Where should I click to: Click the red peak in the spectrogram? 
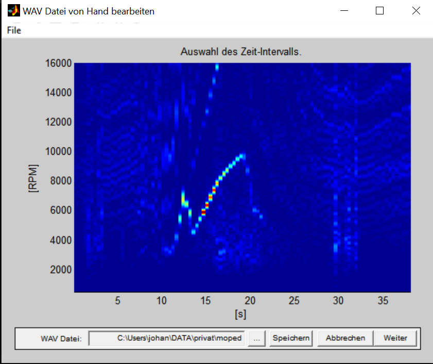click(x=203, y=212)
